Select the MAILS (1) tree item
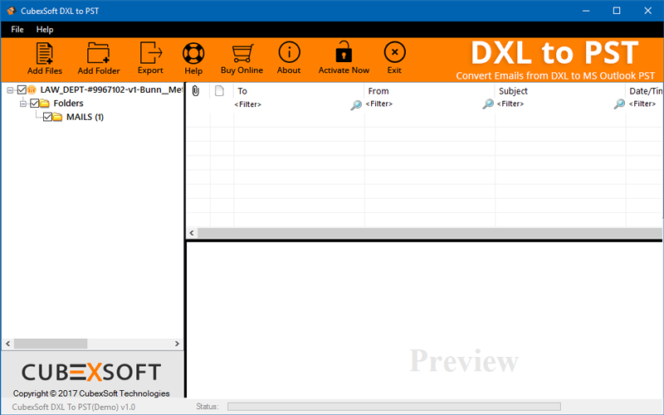The image size is (664, 415). pos(85,117)
